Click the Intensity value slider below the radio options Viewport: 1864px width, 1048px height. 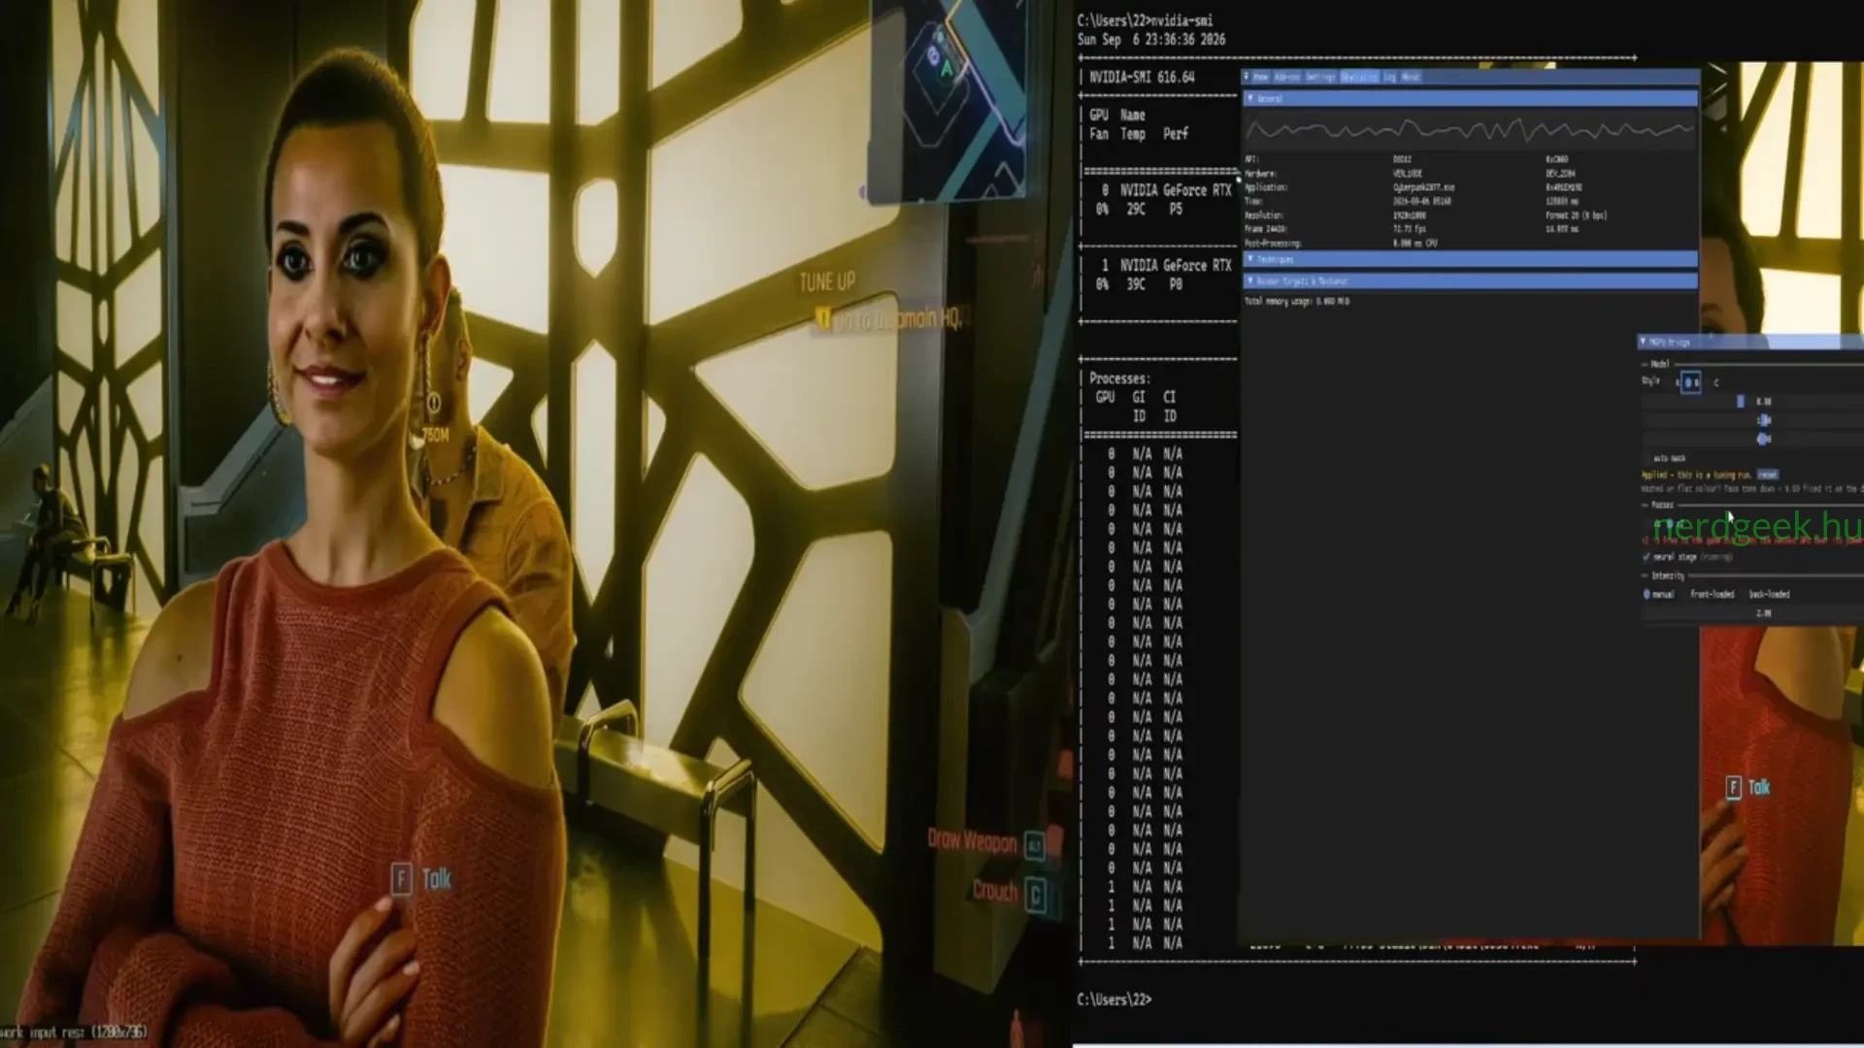1752,613
